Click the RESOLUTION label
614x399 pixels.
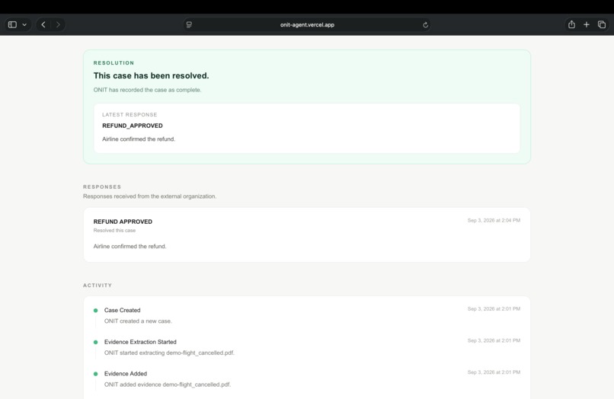(114, 62)
